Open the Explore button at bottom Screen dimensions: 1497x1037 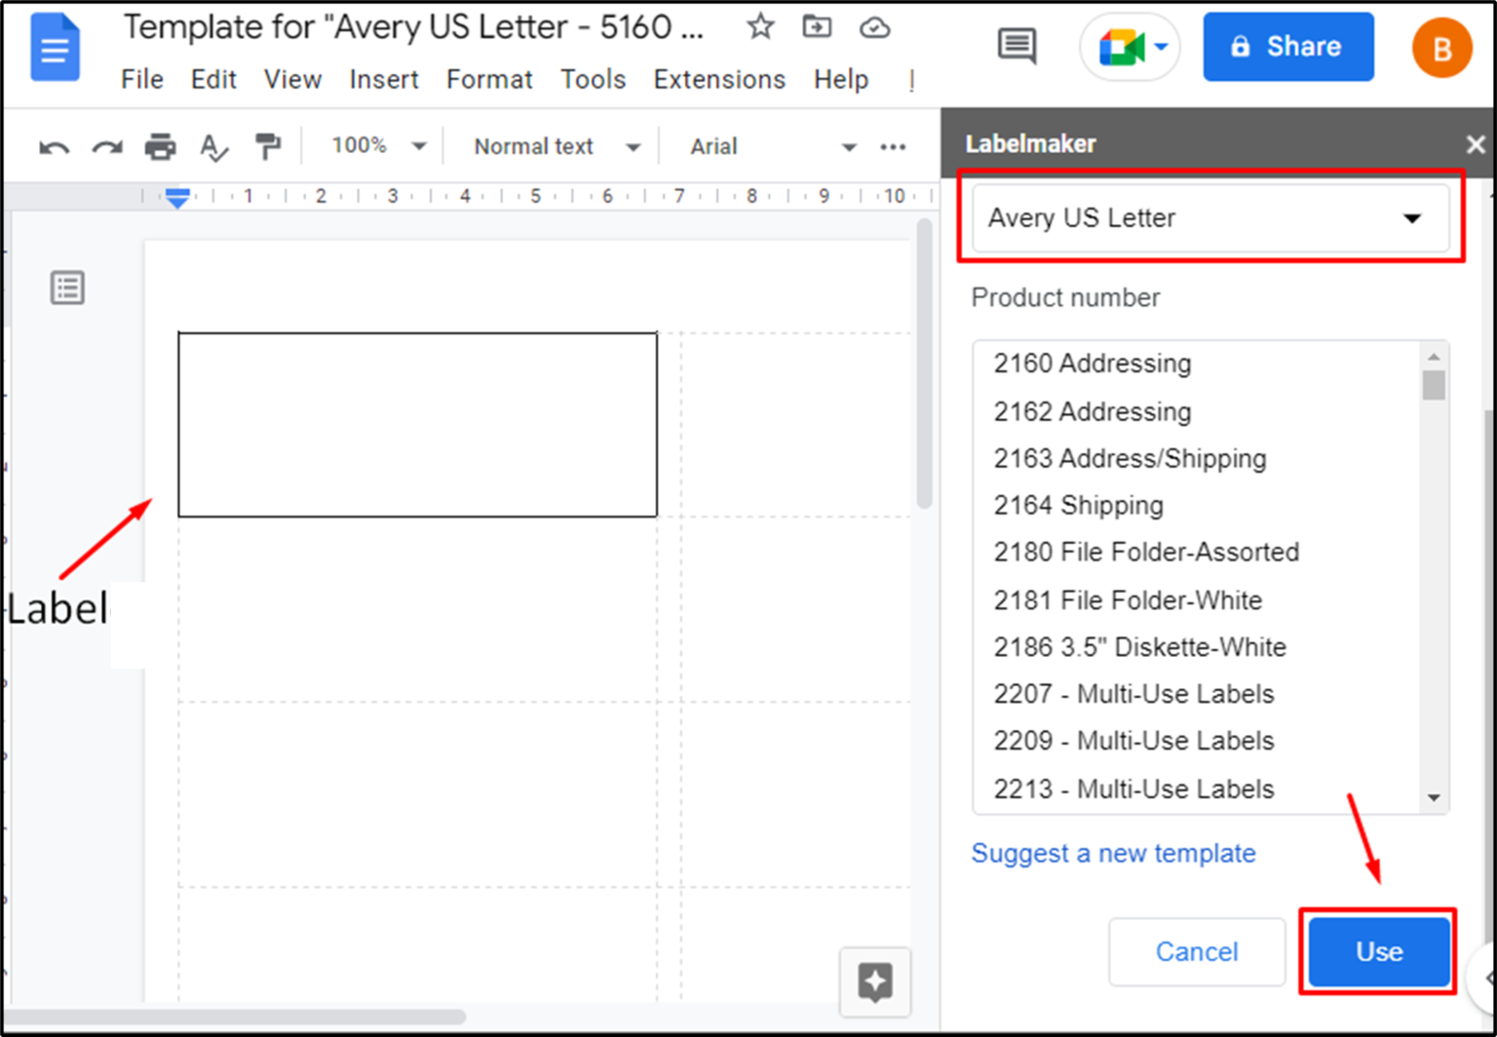[875, 980]
